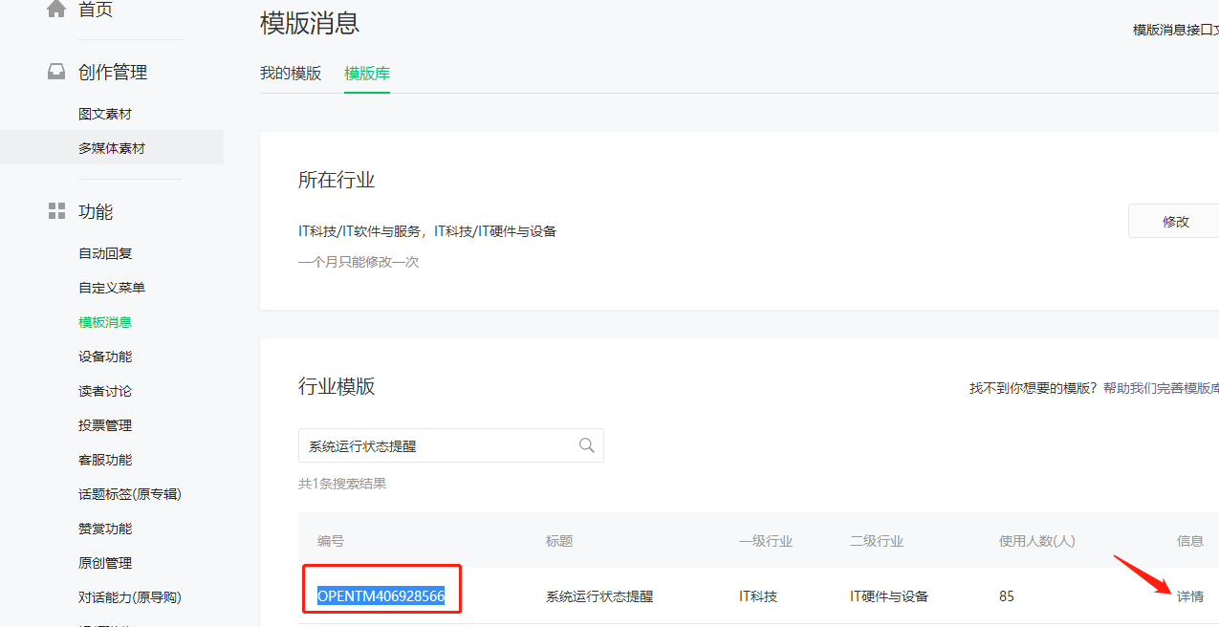Screen dimensions: 1219x627
Task: Open 多媒体素材 in the sidebar
Action: pos(112,148)
